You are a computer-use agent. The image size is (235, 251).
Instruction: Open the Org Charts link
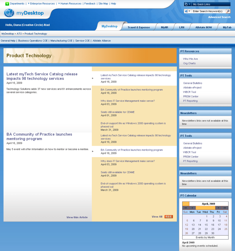189,64
